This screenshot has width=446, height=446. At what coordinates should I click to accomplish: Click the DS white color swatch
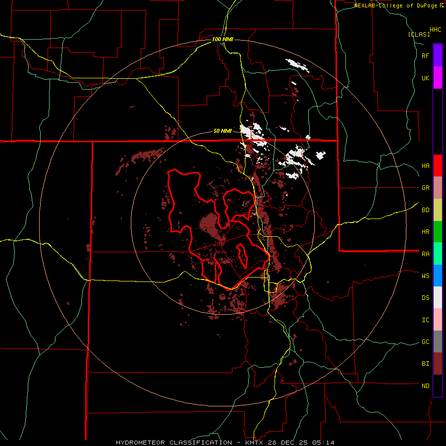(x=438, y=297)
